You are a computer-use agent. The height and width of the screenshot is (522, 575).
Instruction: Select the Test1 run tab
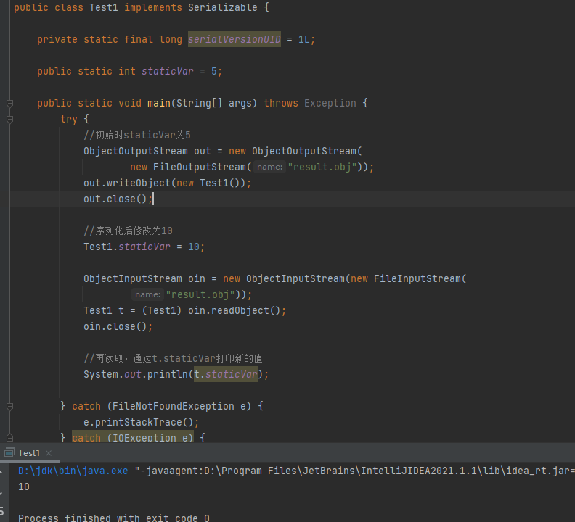tap(28, 453)
